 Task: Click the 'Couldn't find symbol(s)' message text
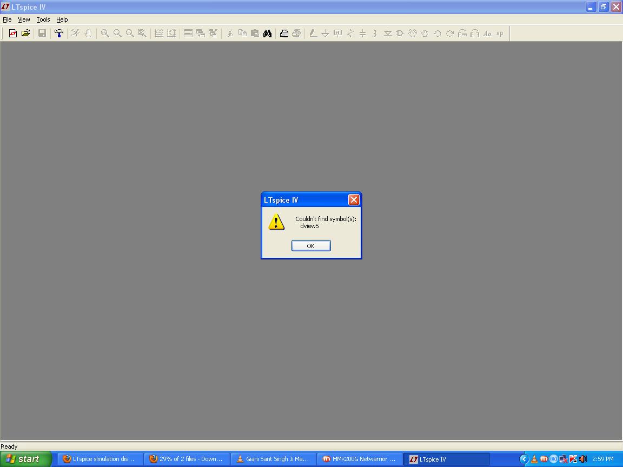pyautogui.click(x=326, y=219)
